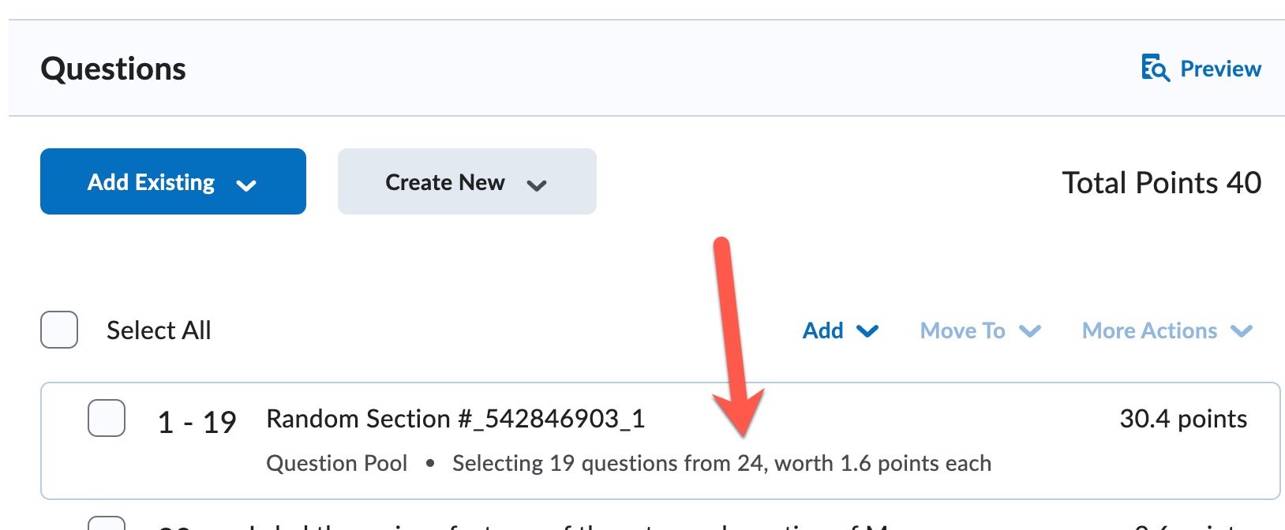
Task: Open the Create New dropdown
Action: pyautogui.click(x=466, y=181)
